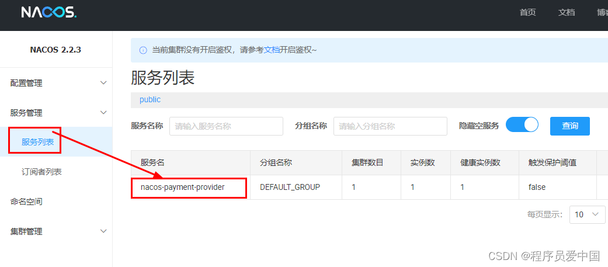Open the page size dropdown showing 10
608x267 pixels.
(x=587, y=214)
